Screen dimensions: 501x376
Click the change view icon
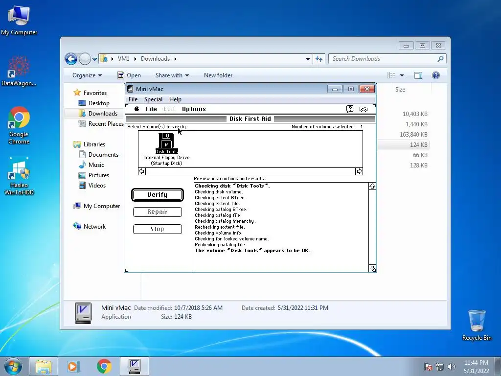(x=391, y=75)
